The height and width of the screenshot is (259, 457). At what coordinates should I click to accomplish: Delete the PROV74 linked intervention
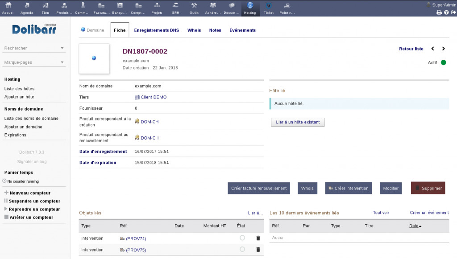[258, 238]
